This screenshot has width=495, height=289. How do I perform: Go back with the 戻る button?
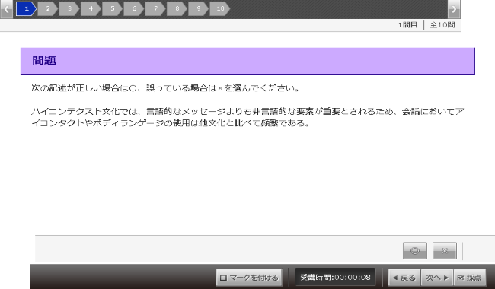point(404,278)
